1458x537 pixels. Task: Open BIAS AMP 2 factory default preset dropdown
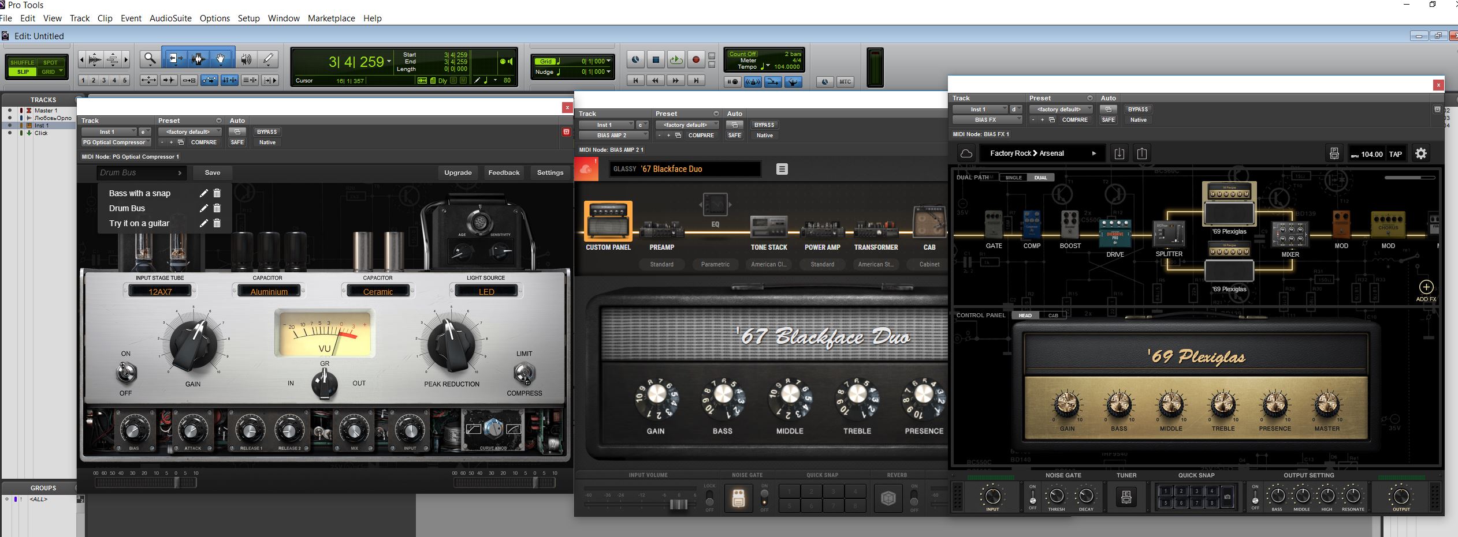[687, 125]
